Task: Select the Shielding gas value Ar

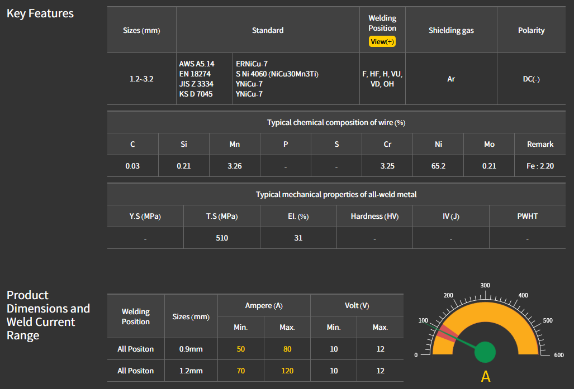Action: point(451,79)
